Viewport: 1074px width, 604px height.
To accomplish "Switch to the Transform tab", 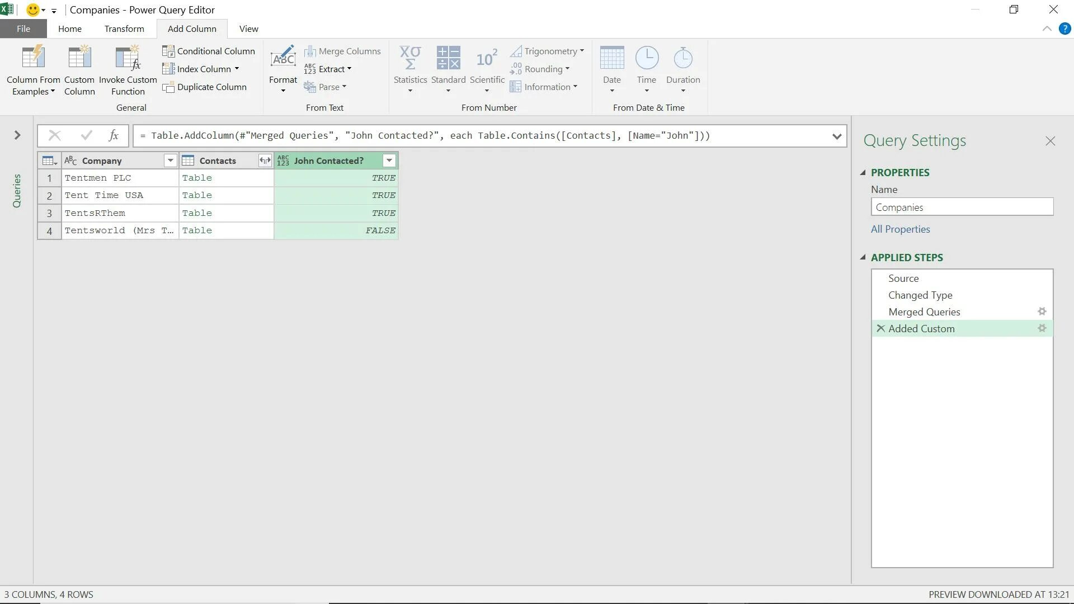I will tap(124, 29).
